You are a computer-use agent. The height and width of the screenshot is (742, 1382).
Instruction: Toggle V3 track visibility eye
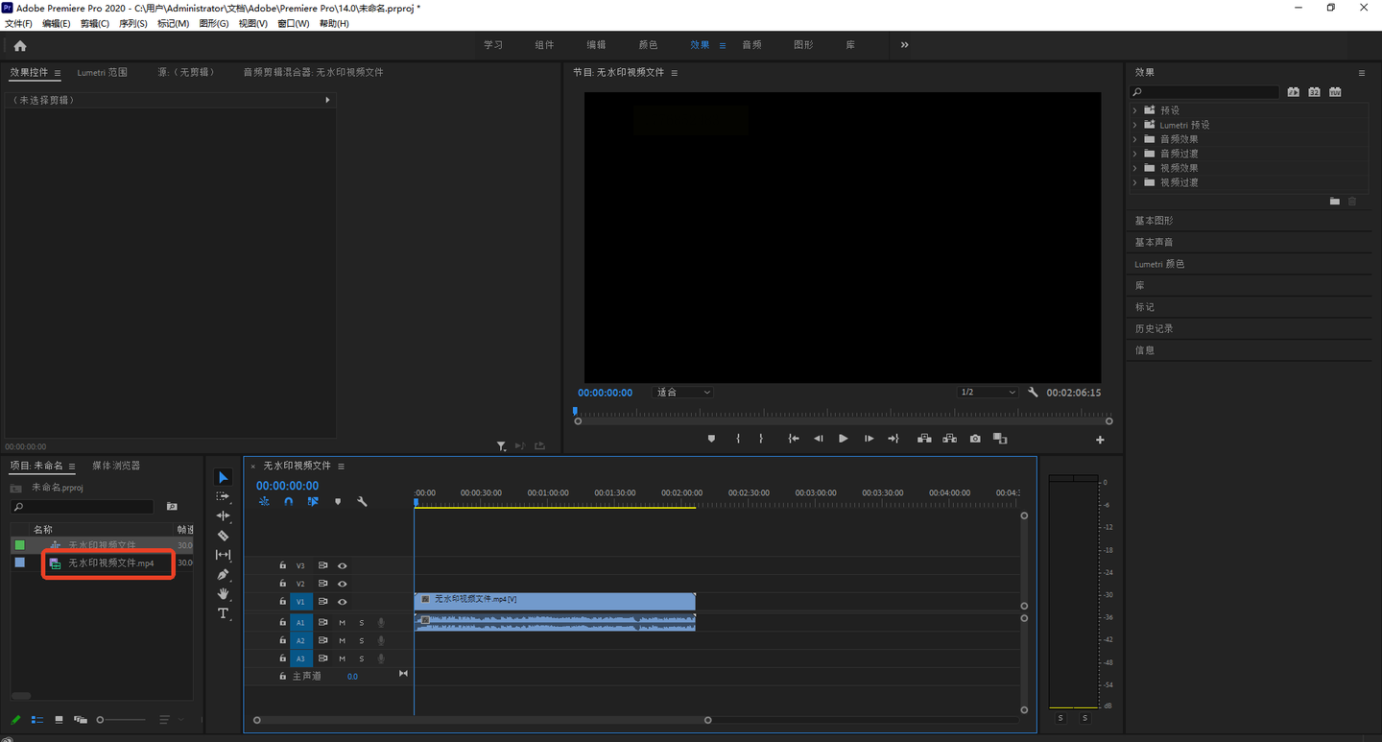[342, 565]
